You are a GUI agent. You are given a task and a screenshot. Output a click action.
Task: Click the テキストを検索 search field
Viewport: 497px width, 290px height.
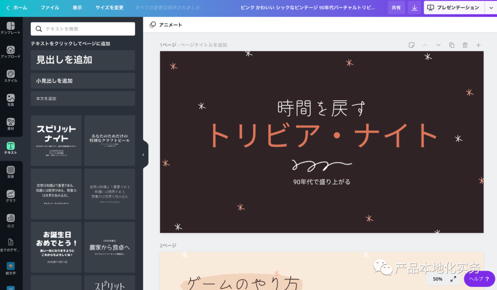tap(83, 29)
